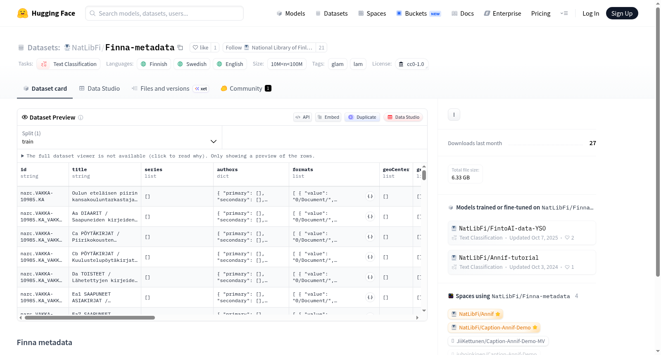
Task: Expand the full dataset viewer notice
Action: pyautogui.click(x=168, y=156)
